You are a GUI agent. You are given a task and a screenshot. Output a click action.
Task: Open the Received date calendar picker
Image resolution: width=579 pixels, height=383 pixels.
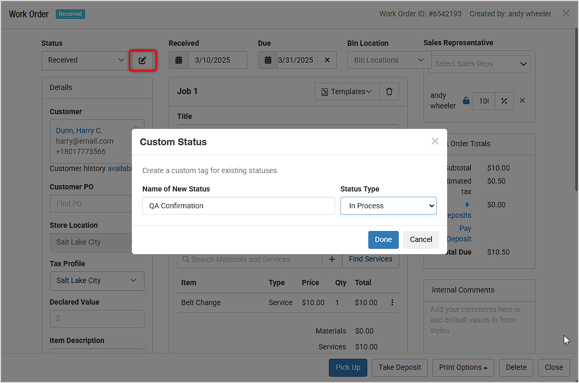point(179,60)
